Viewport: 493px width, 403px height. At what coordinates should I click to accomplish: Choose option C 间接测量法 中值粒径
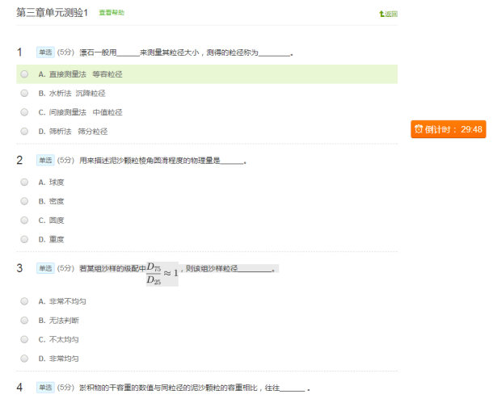pos(24,112)
